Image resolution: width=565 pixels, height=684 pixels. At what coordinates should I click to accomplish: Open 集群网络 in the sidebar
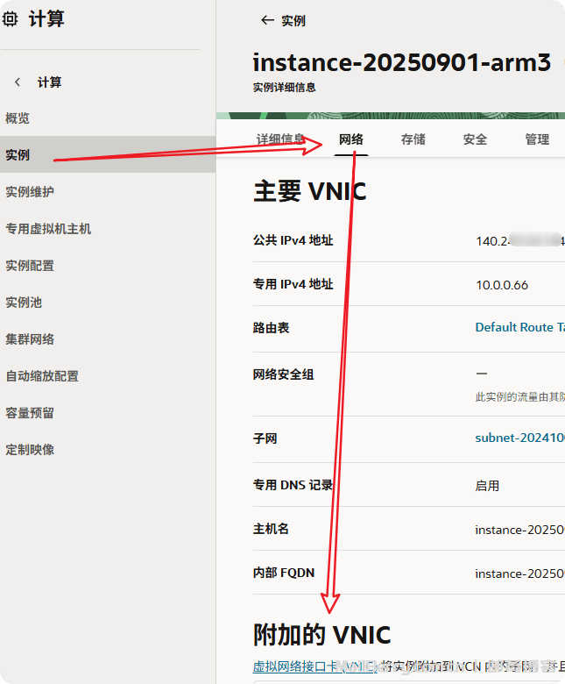click(30, 339)
